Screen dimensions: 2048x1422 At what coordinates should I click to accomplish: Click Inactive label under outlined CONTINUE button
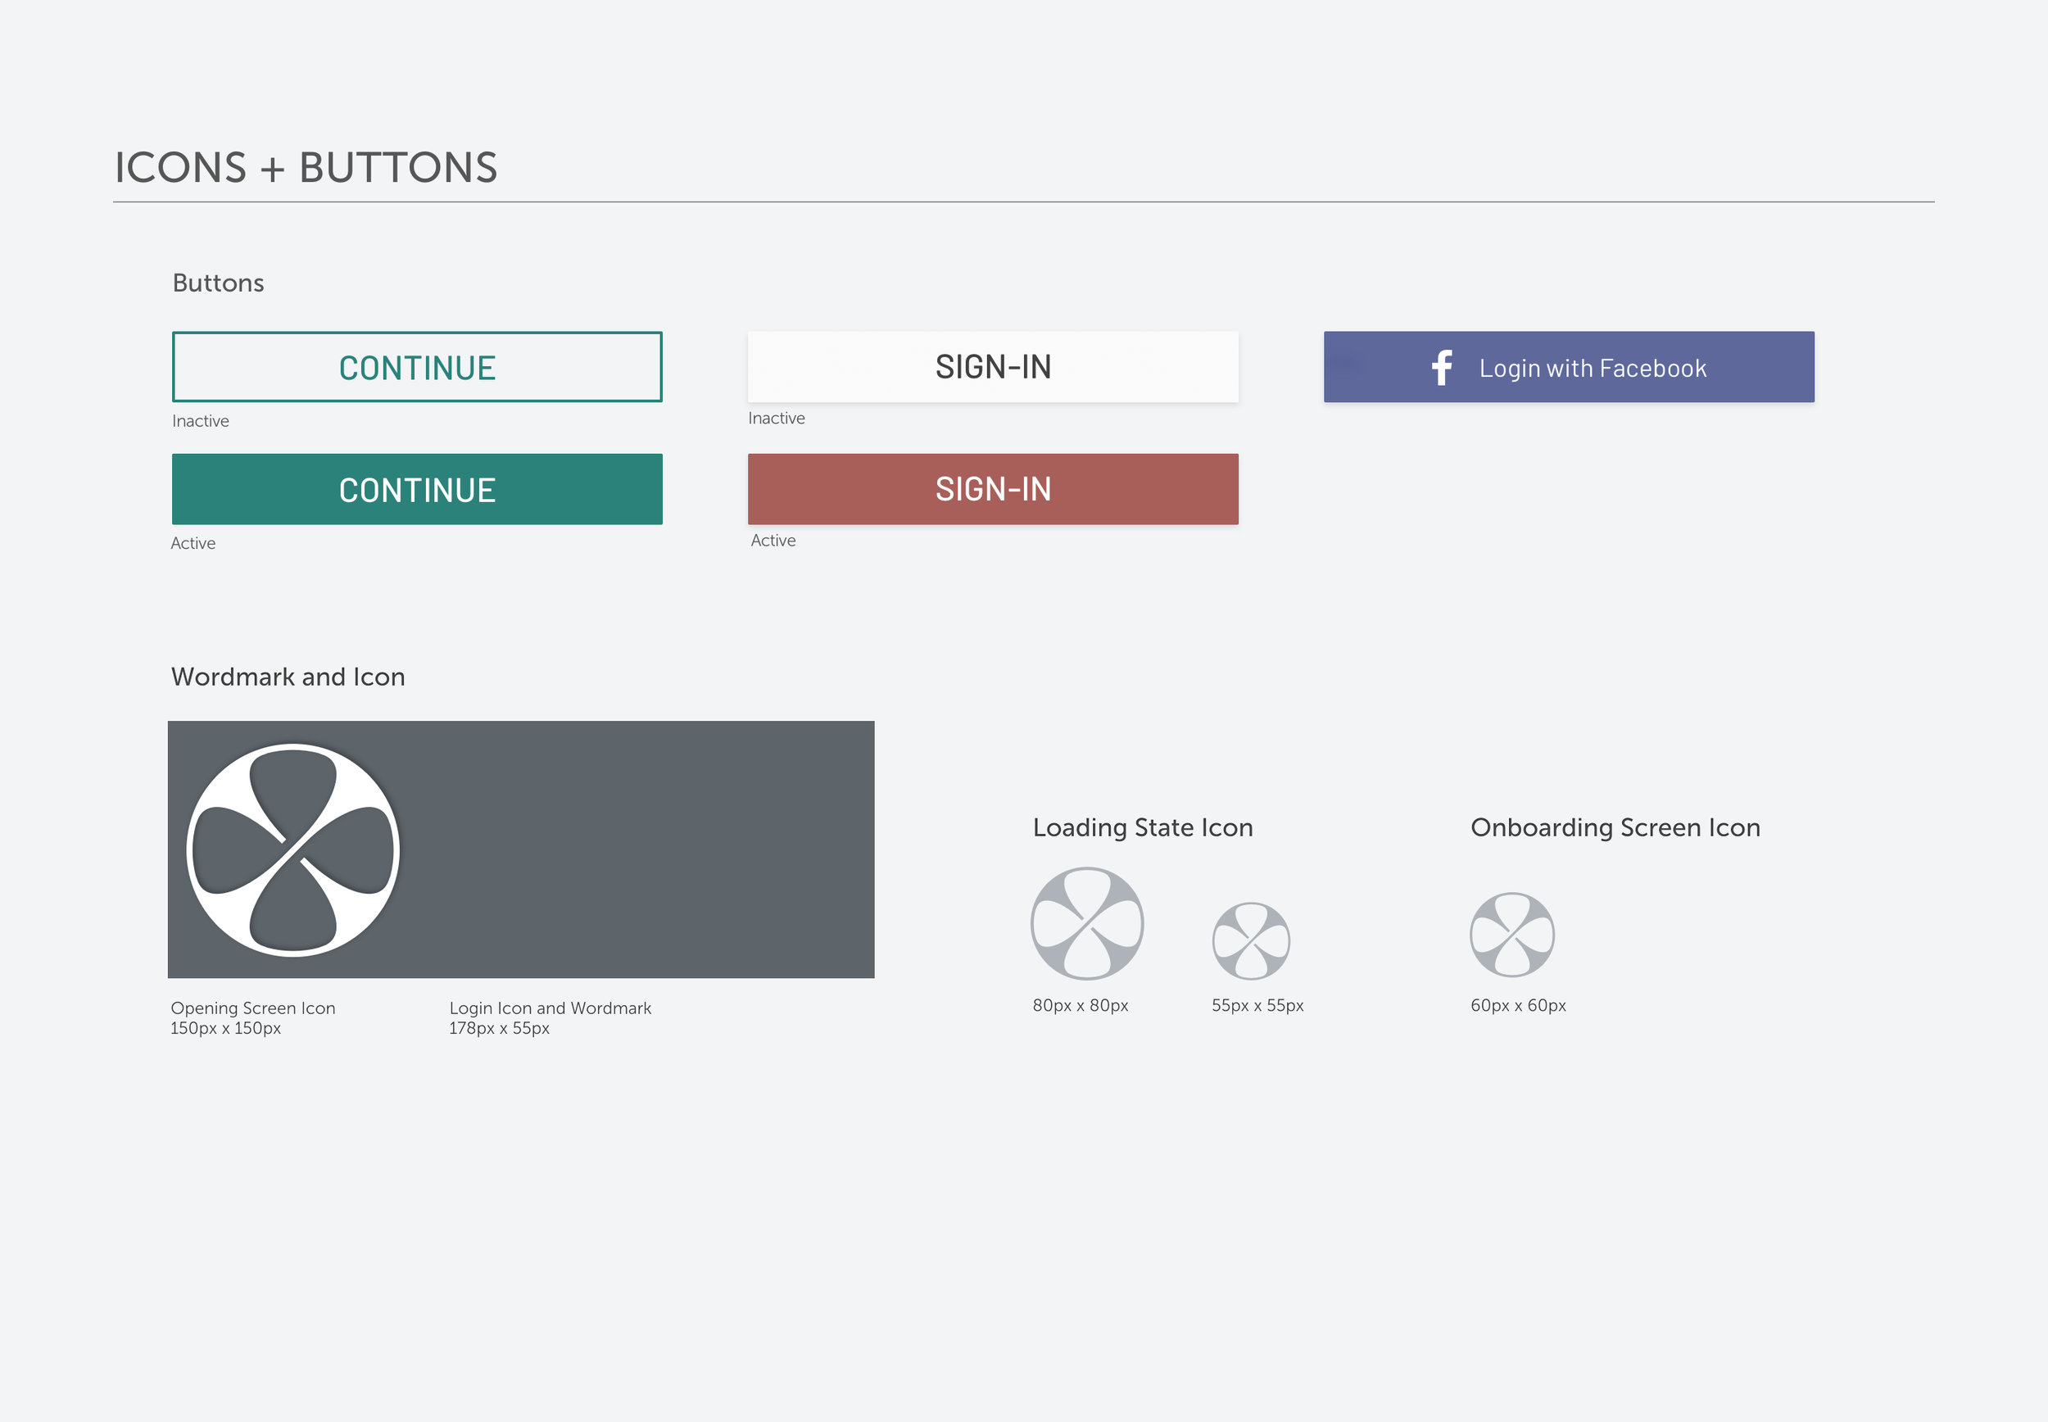pos(201,420)
